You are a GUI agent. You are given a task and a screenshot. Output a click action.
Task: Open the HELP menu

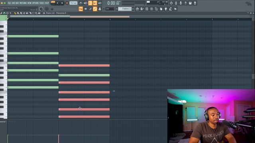coord(47,3)
